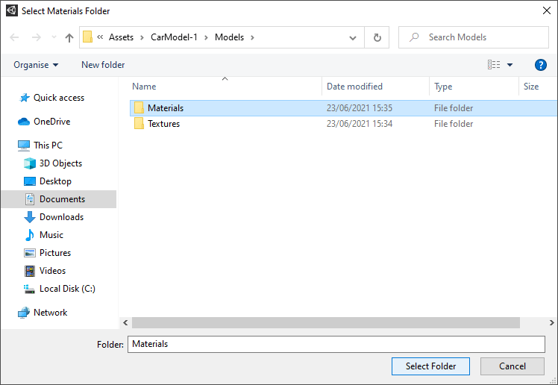Sort by the Date modified column
Screen dimensions: 558x385
click(x=354, y=87)
